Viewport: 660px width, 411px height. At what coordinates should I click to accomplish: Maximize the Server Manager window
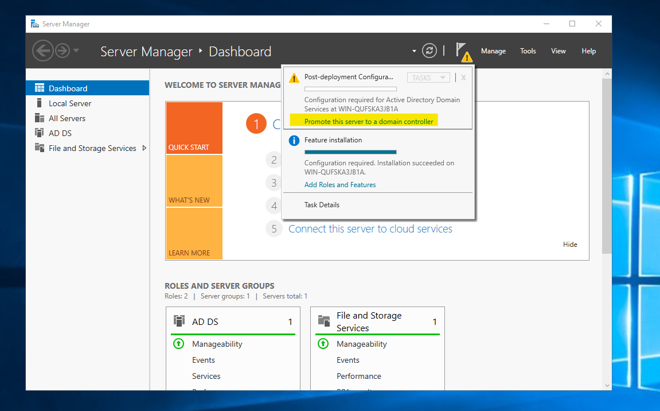coord(572,24)
